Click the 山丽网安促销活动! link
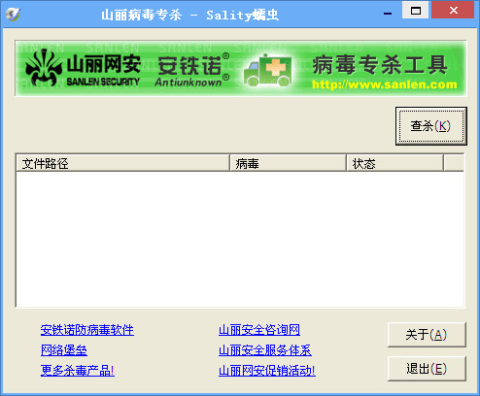The height and width of the screenshot is (396, 480). click(x=267, y=371)
